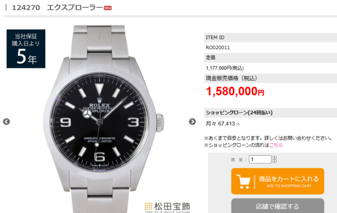Image resolution: width=337 pixels, height=213 pixels.
Task: Click the 1,580,000円 cash price
Action: point(235,91)
